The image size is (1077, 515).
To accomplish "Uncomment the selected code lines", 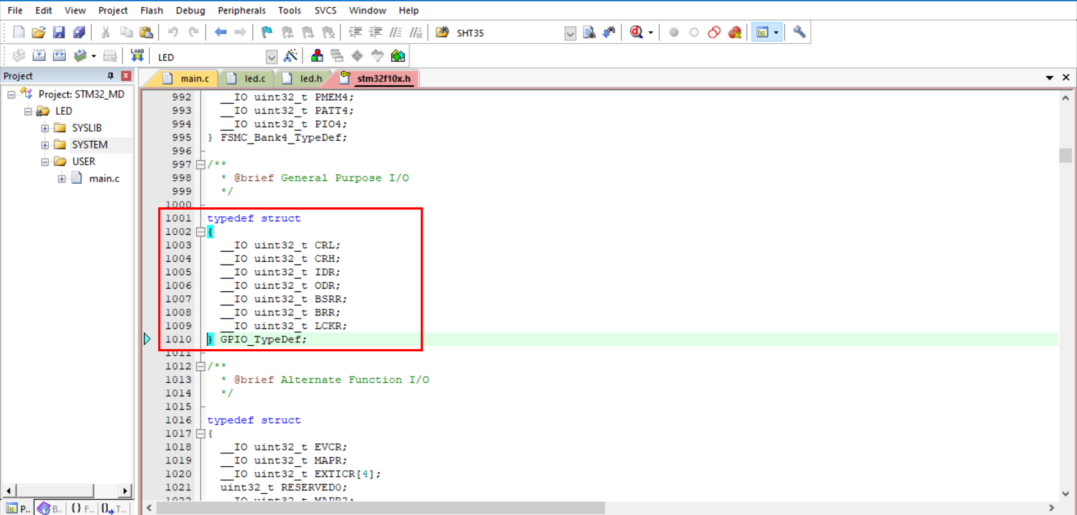I will pyautogui.click(x=416, y=33).
